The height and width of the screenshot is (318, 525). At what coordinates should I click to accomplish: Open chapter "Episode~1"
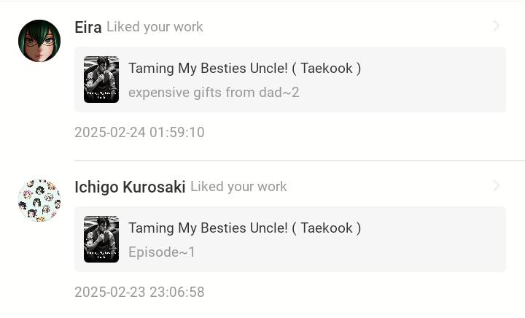tap(162, 252)
